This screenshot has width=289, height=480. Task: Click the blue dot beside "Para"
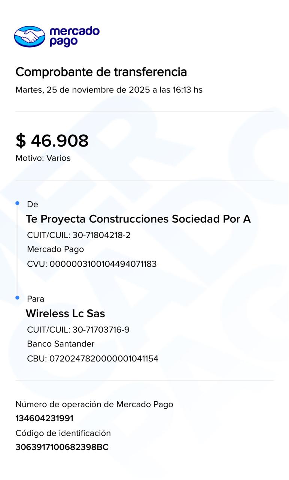point(17,298)
